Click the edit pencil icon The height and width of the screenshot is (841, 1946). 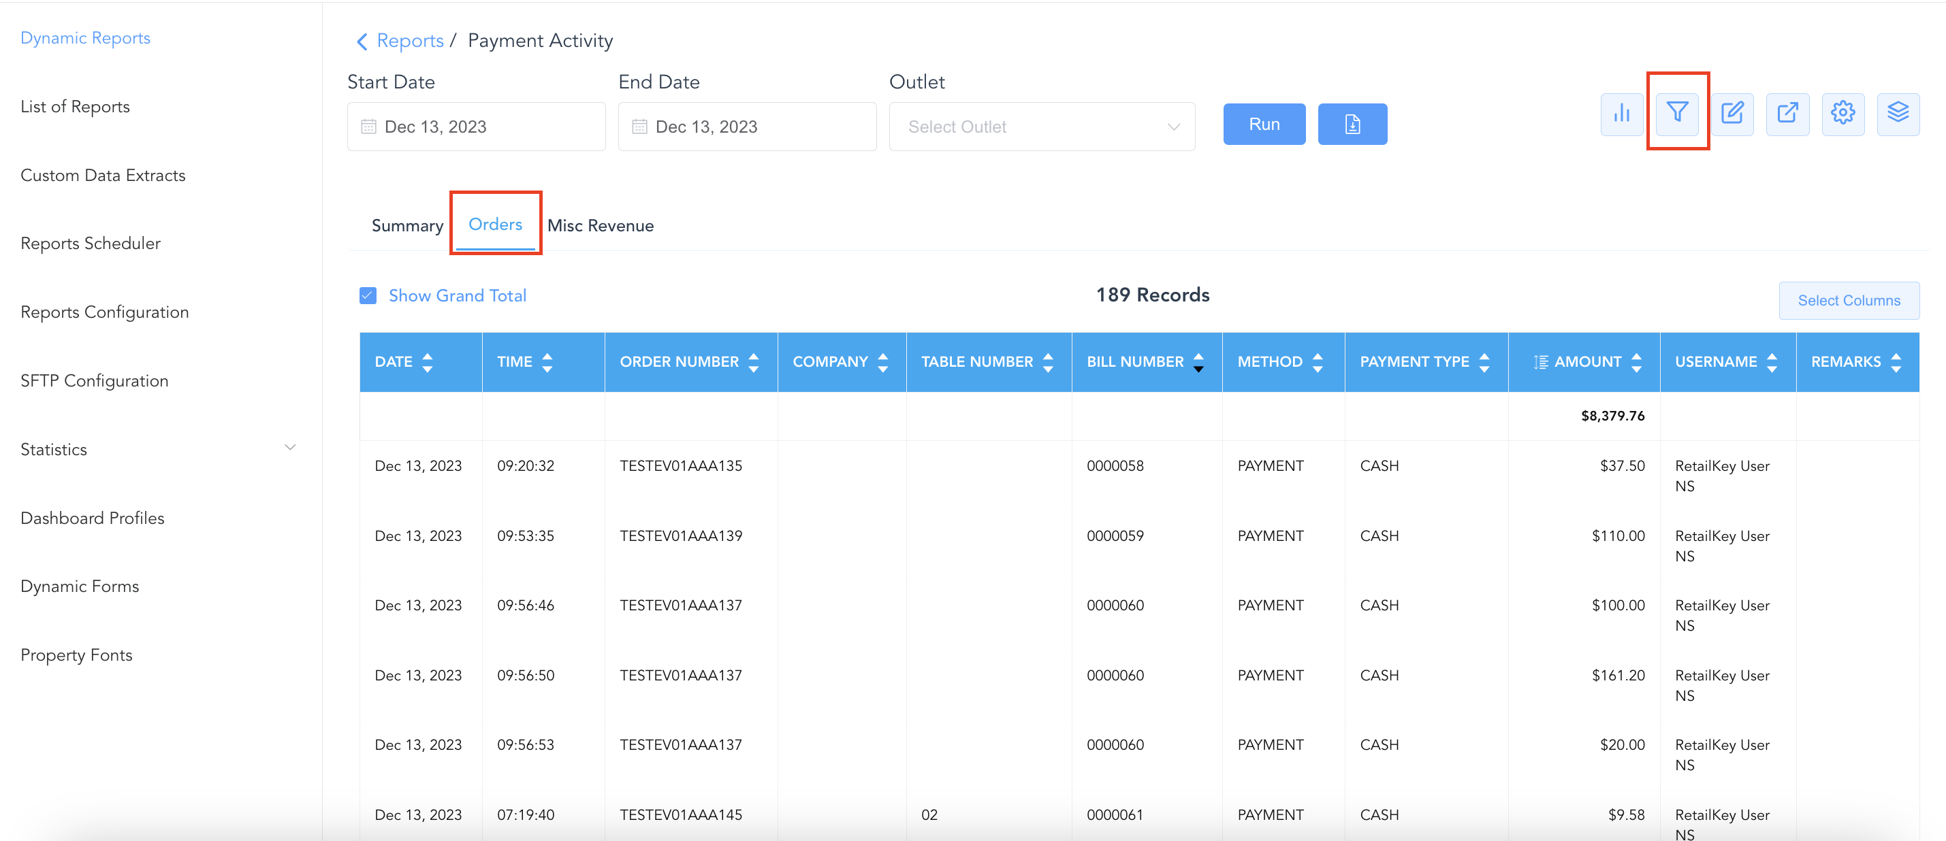1732,114
